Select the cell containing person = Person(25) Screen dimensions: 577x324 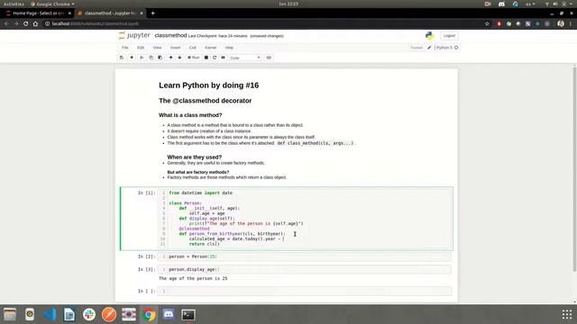(x=305, y=256)
